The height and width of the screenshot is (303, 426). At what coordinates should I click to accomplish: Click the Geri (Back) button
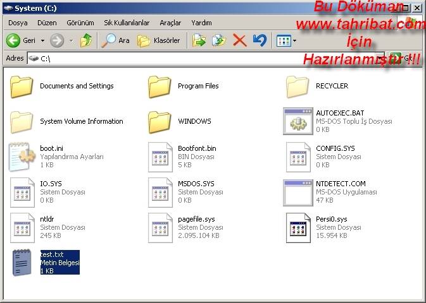pos(21,40)
